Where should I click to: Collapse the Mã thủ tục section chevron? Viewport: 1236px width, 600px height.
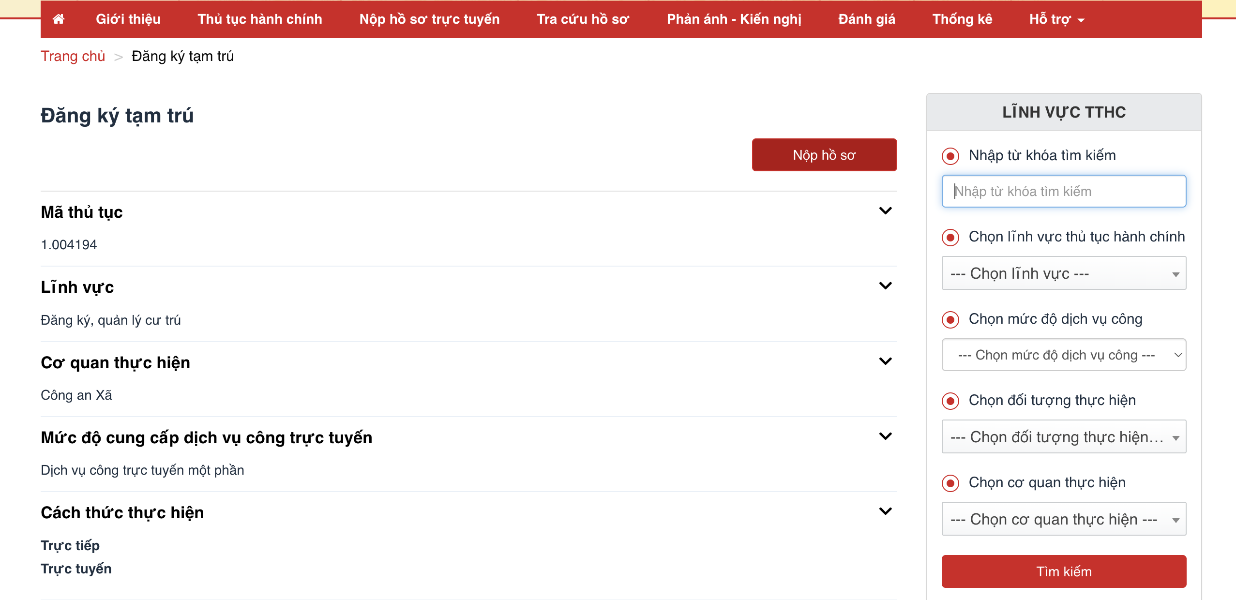pos(885,211)
